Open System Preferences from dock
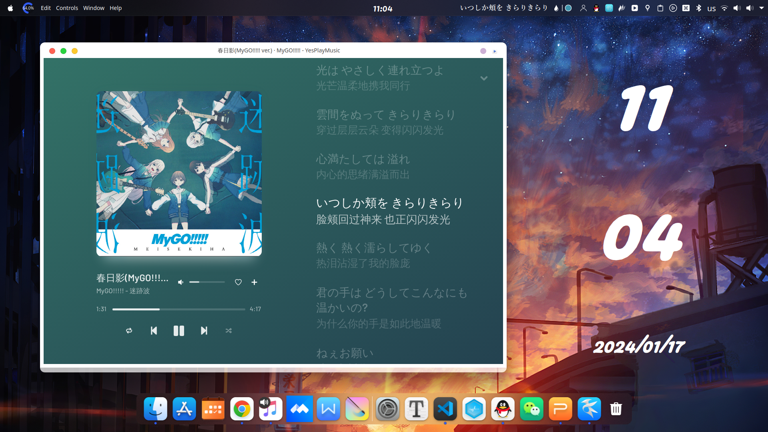768x432 pixels. 387,409
